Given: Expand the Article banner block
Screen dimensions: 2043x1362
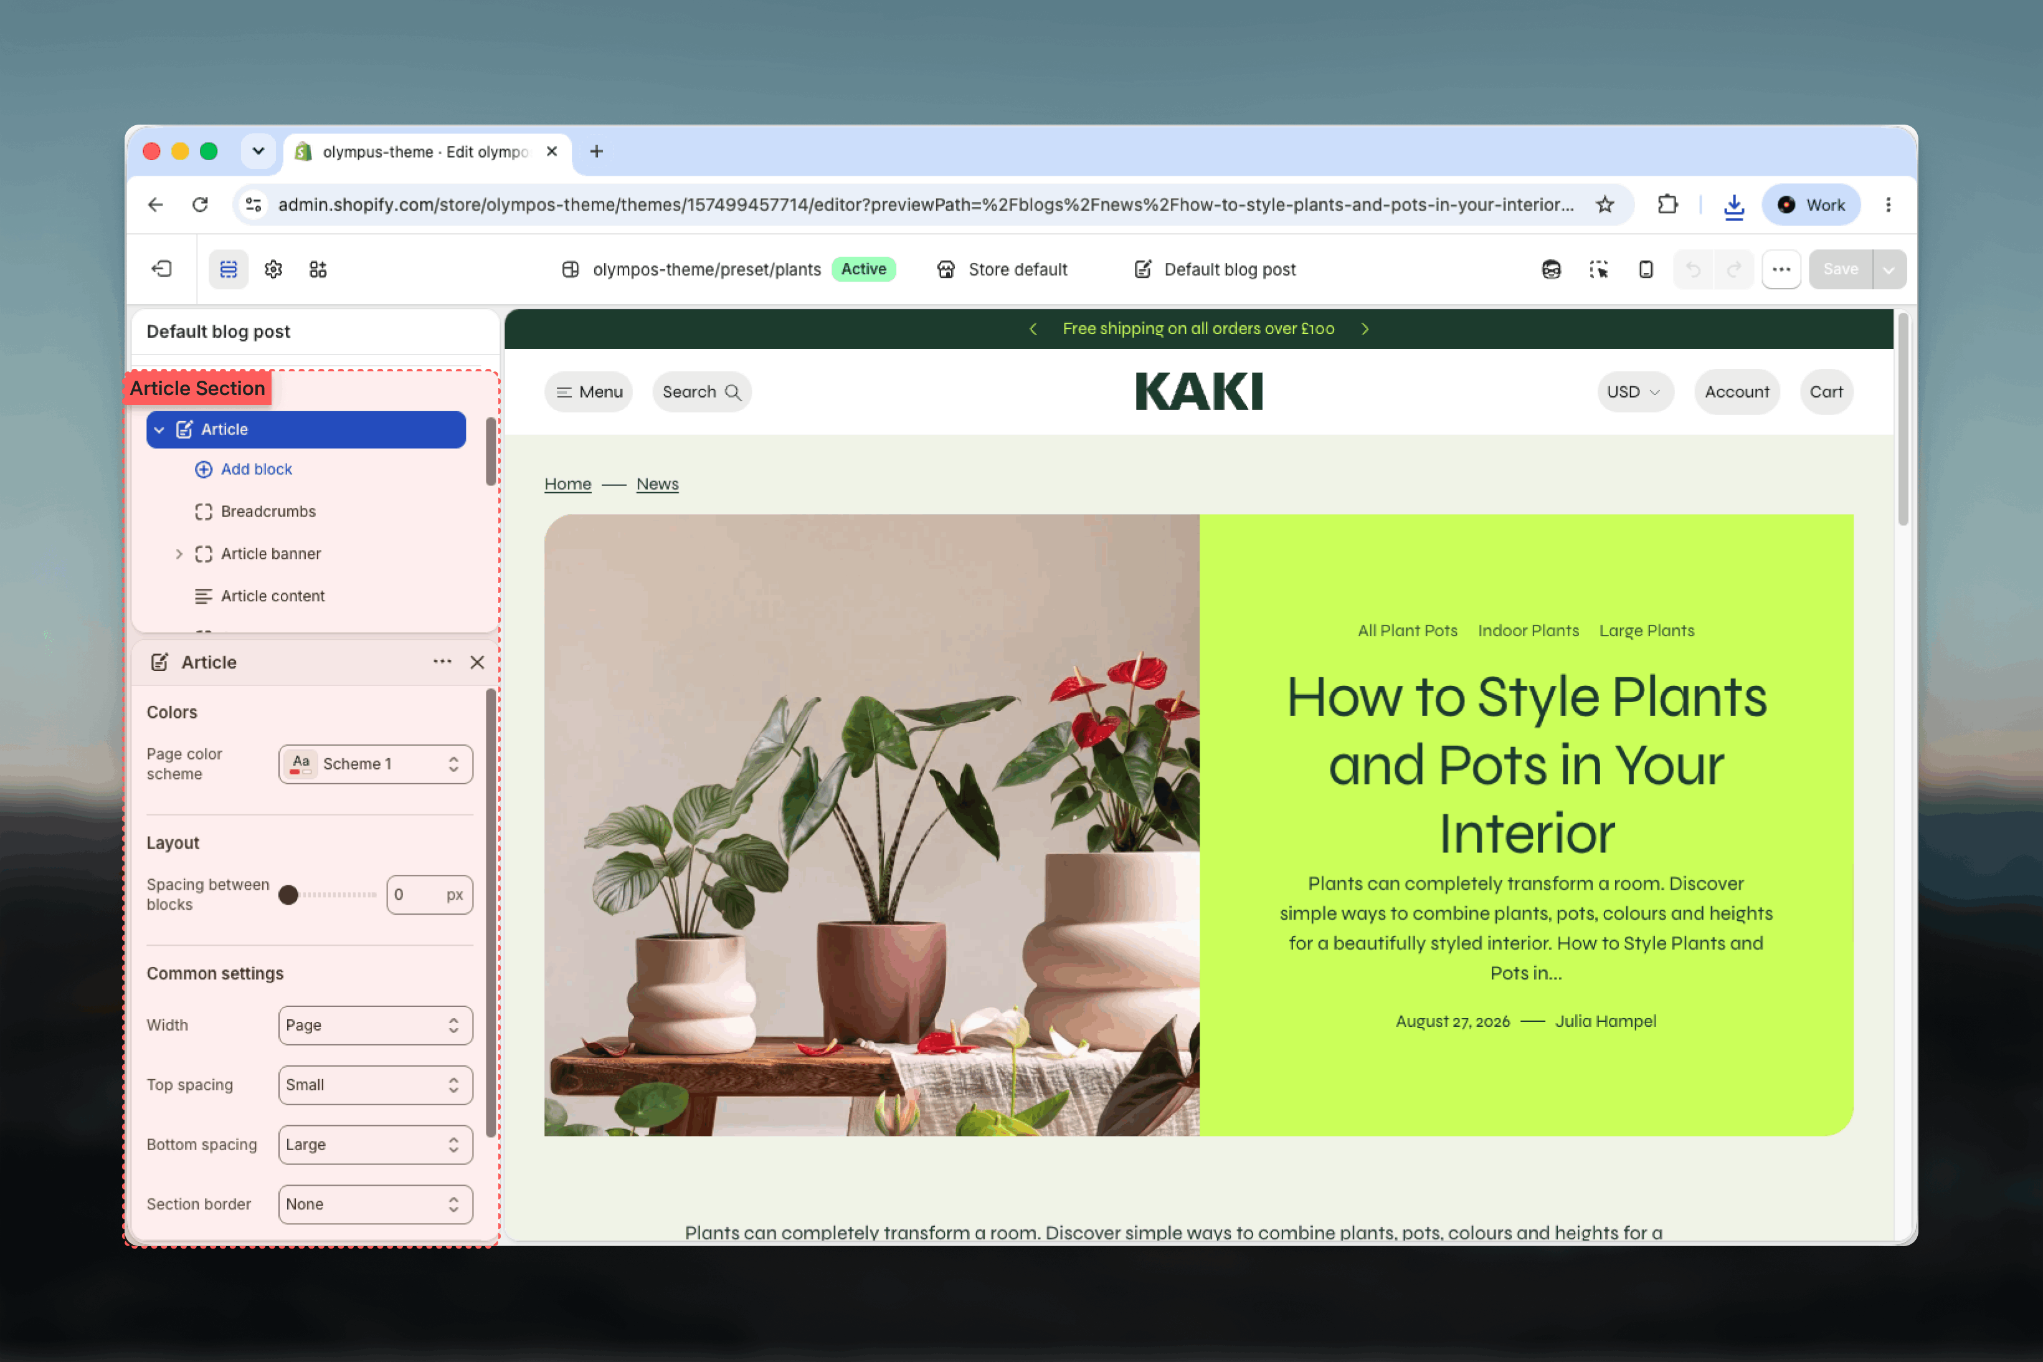Looking at the screenshot, I should coord(179,553).
